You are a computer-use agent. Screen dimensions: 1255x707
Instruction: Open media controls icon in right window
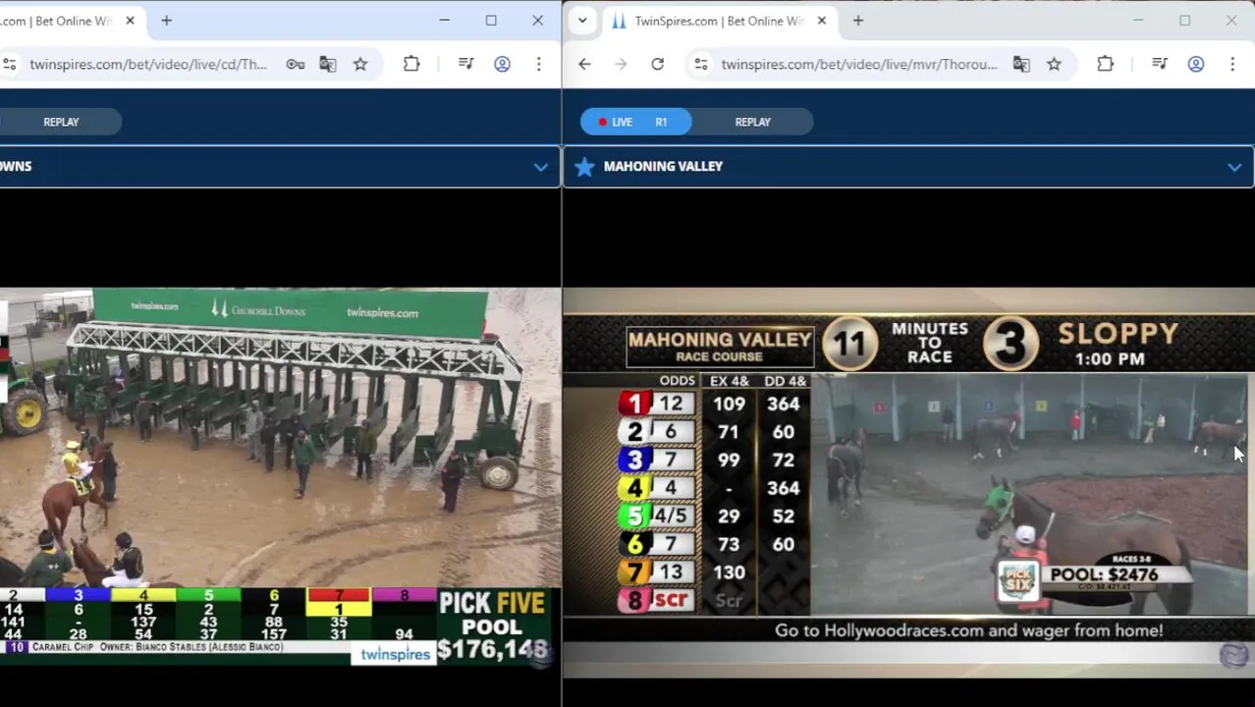click(1160, 65)
